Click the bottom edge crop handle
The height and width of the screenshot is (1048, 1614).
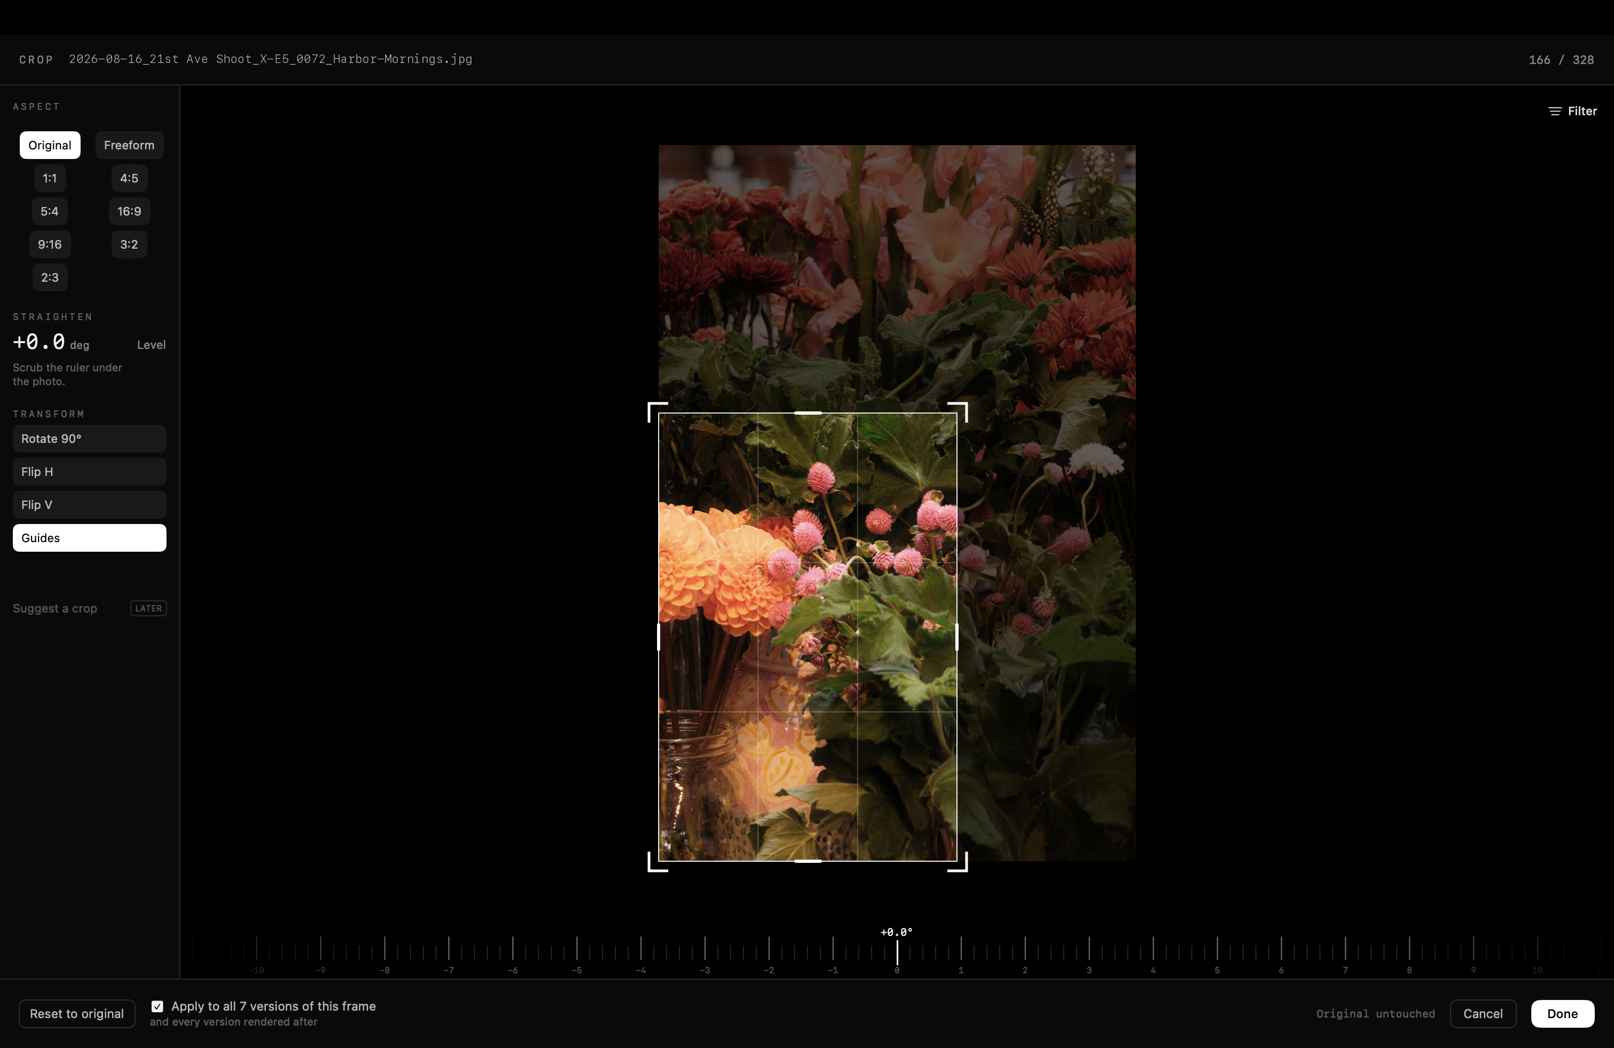808,861
